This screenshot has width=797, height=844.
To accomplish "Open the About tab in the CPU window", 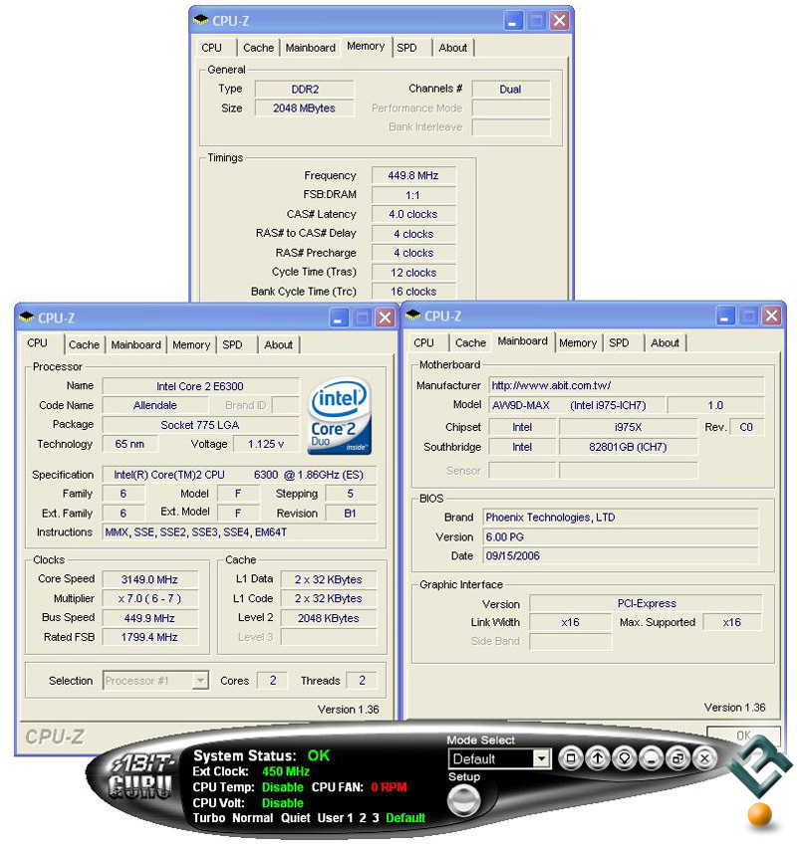I will pos(278,345).
